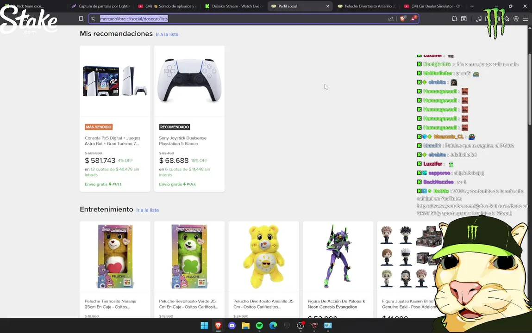Switch to Peluche Divertosito Amarillo tab

(367, 6)
